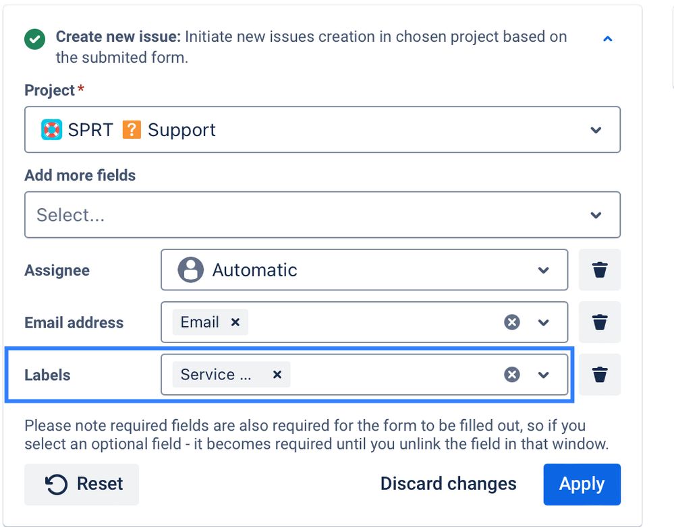Click the Automatic assignee avatar icon

click(190, 270)
